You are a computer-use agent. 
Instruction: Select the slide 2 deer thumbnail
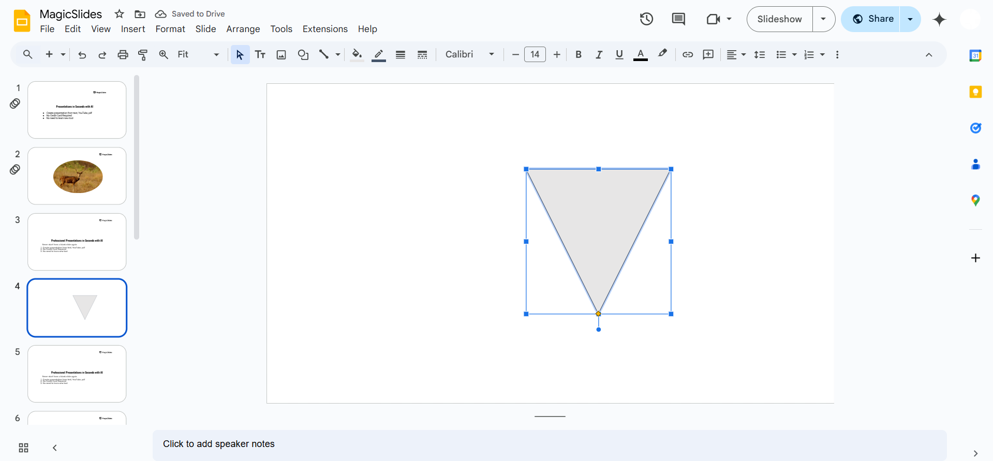(77, 176)
